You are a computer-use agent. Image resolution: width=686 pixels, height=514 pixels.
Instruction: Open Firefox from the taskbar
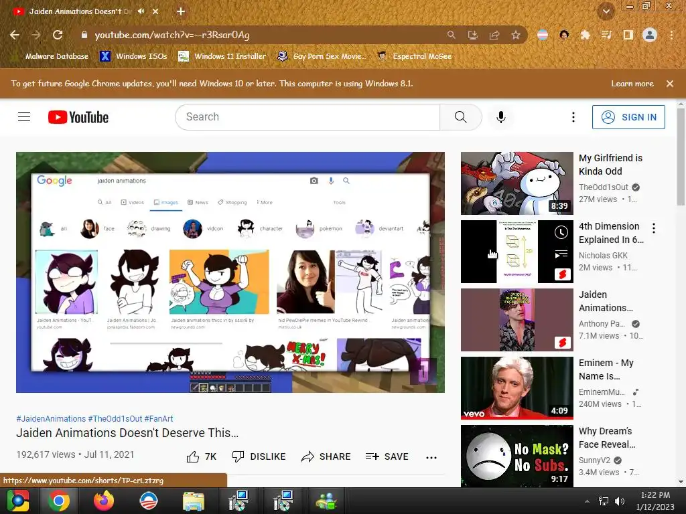pos(104,501)
